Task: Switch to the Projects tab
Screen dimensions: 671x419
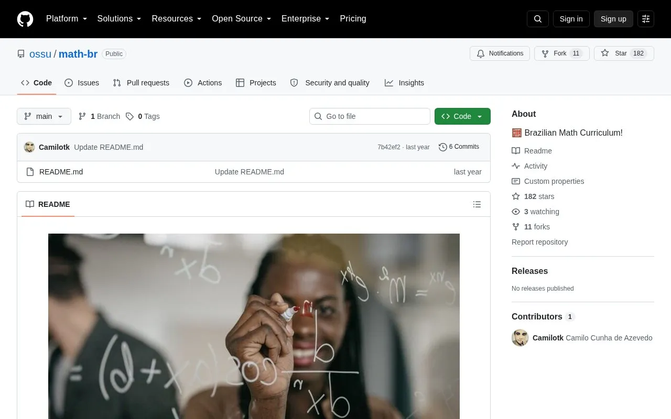Action: (x=256, y=83)
